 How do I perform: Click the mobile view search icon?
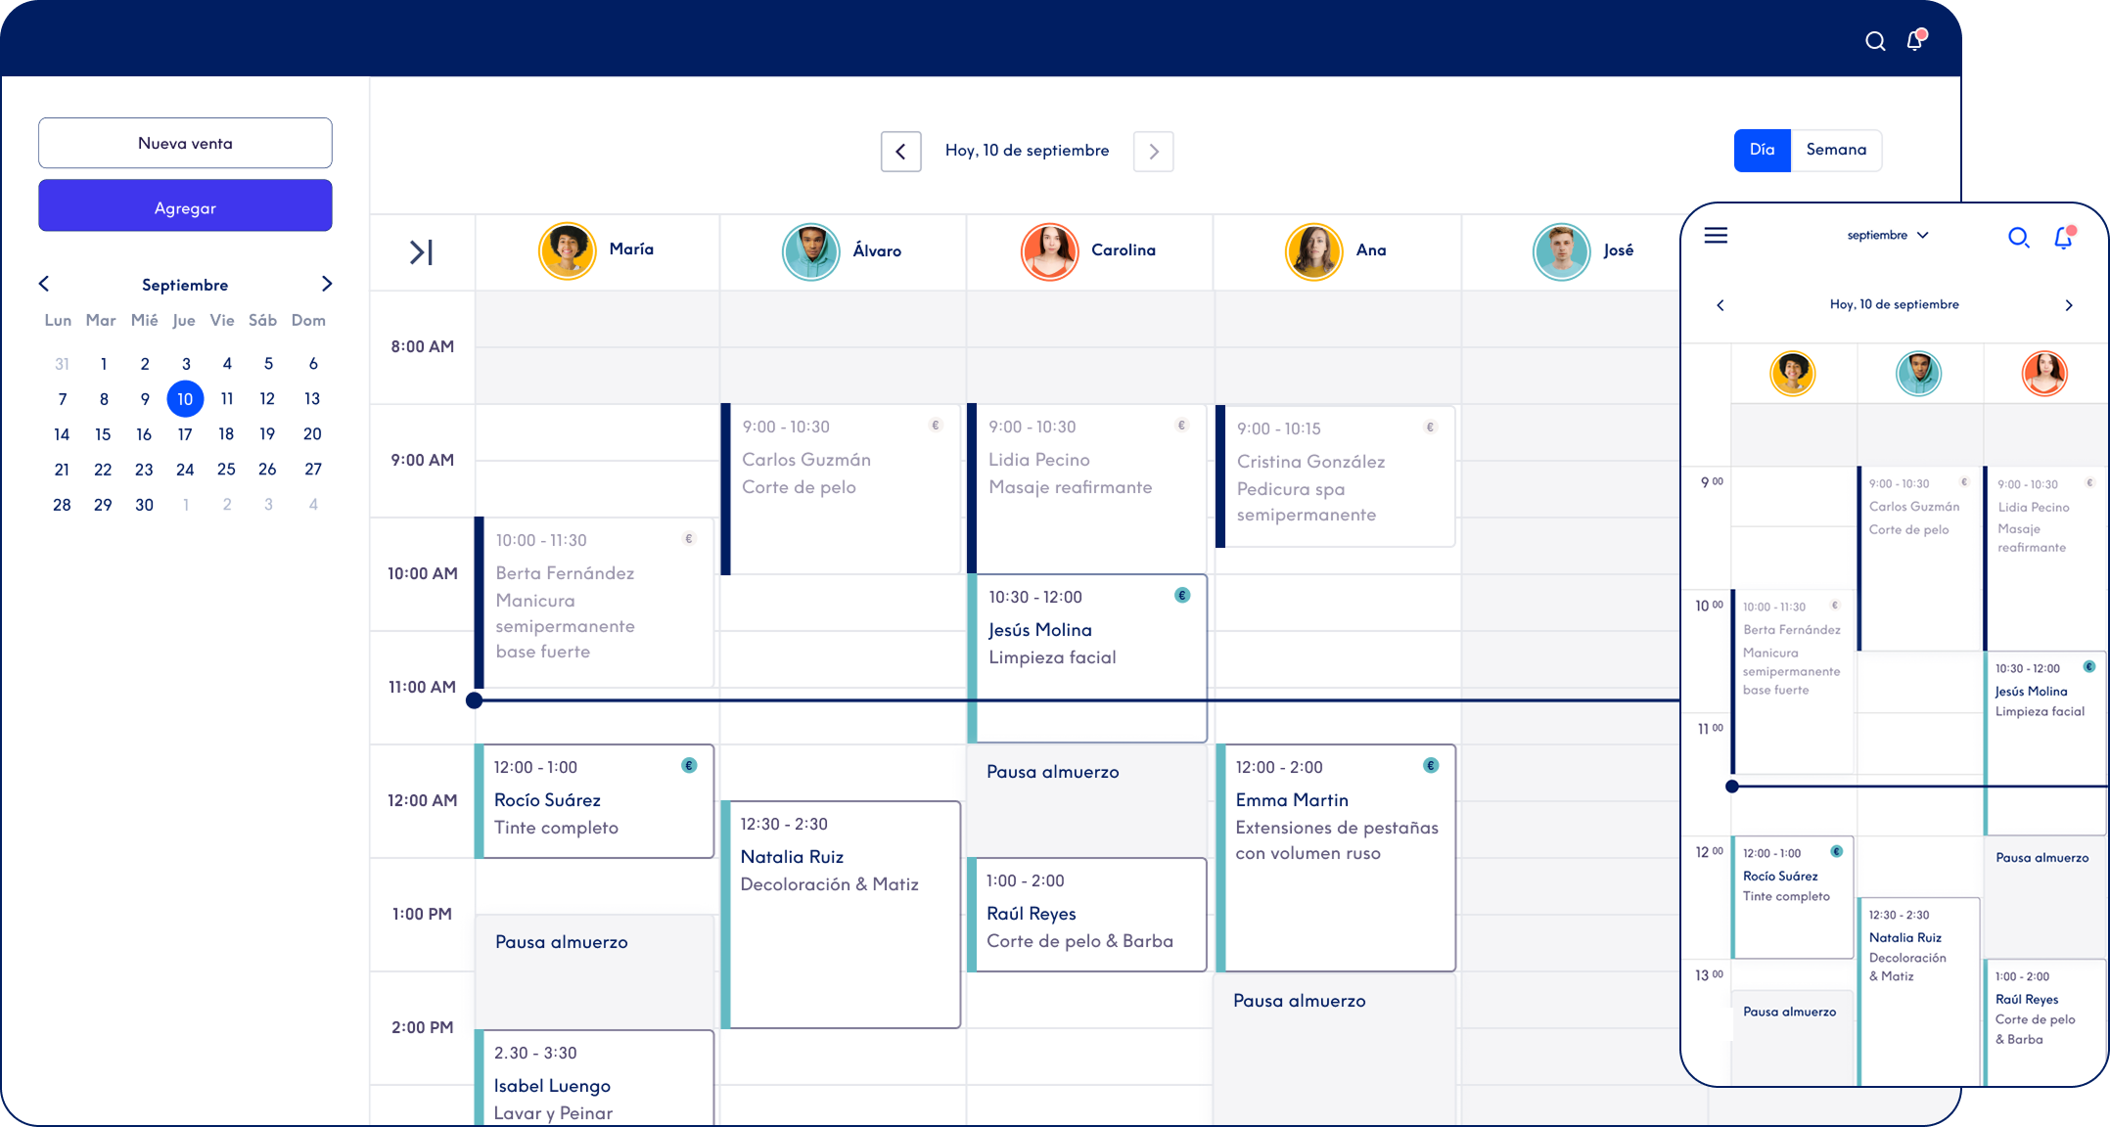[2018, 237]
